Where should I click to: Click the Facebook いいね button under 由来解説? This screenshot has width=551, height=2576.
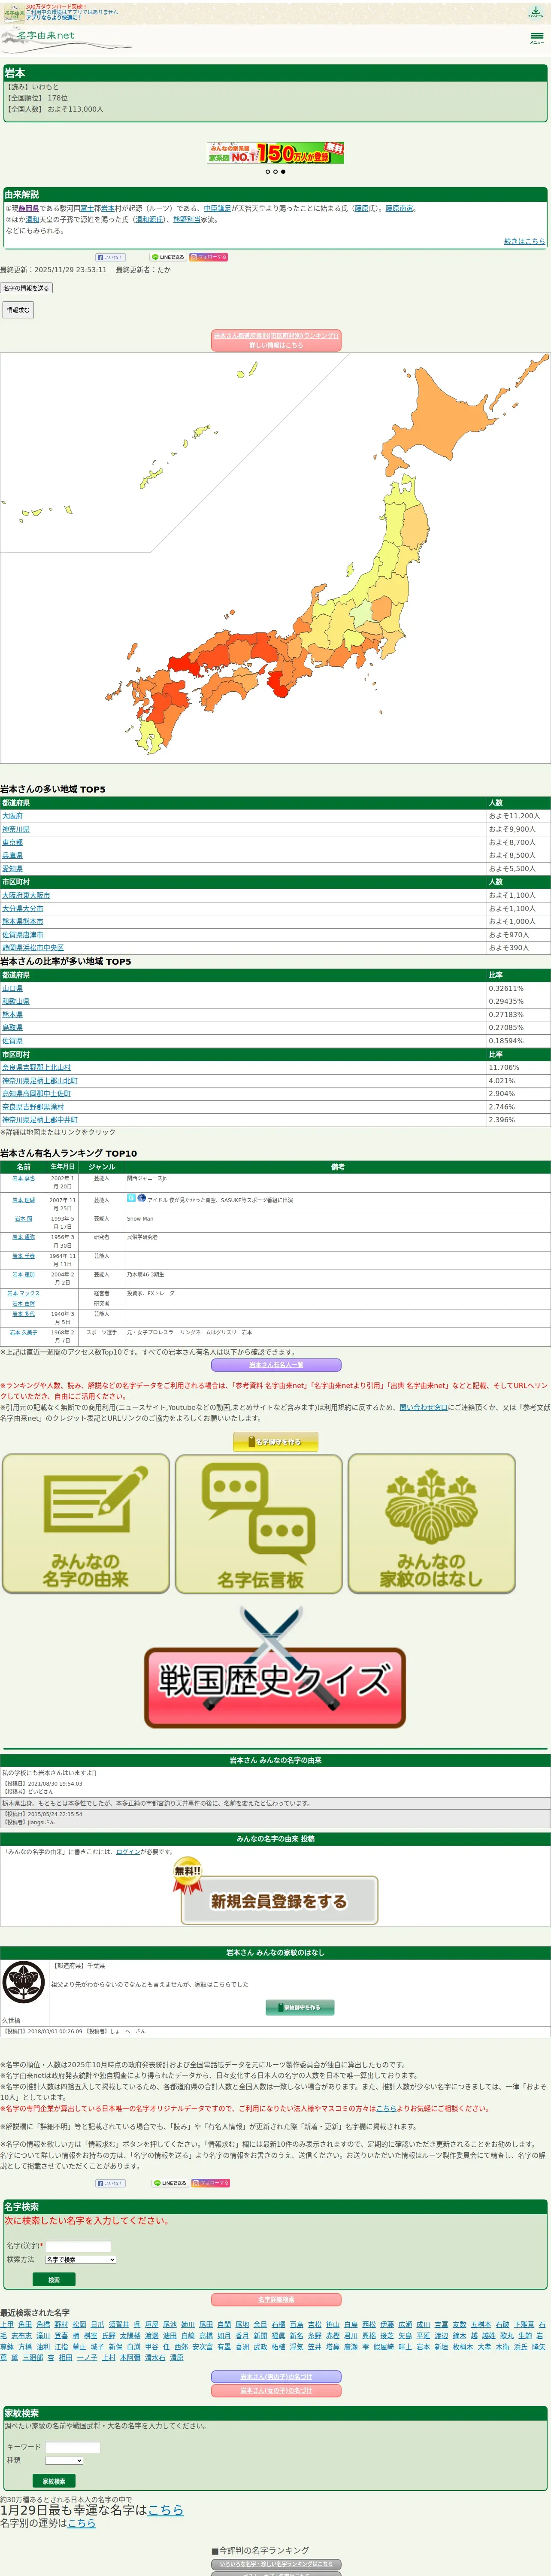110,257
